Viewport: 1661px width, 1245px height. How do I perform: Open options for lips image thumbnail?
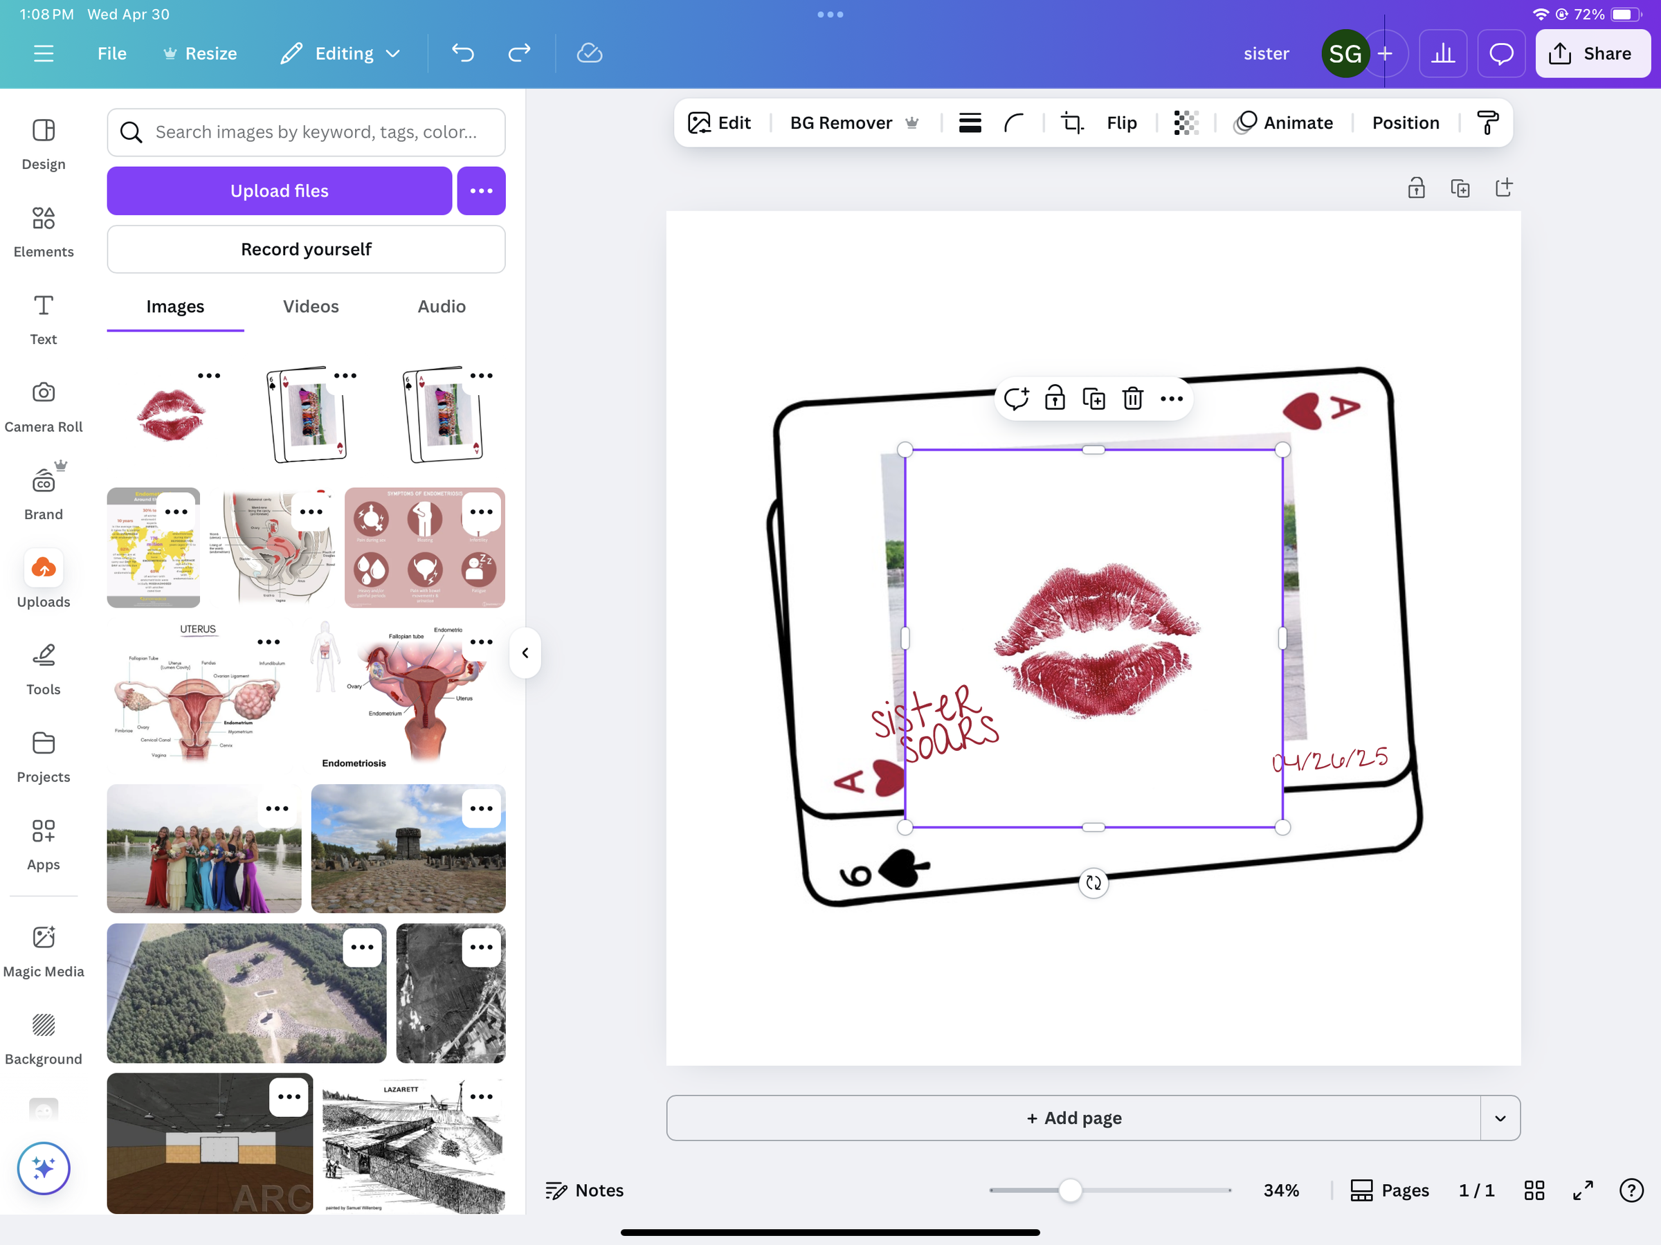pyautogui.click(x=209, y=376)
